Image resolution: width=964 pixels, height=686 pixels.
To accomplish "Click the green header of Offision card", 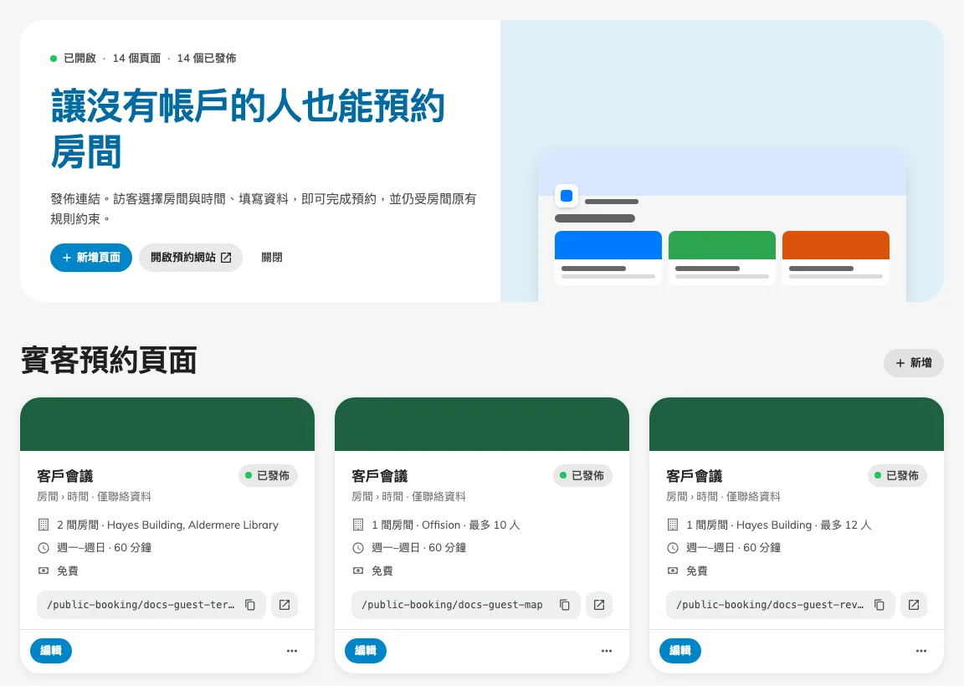I will click(482, 424).
